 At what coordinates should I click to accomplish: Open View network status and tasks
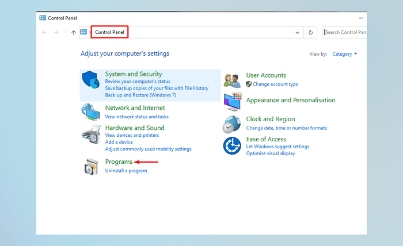(x=137, y=117)
